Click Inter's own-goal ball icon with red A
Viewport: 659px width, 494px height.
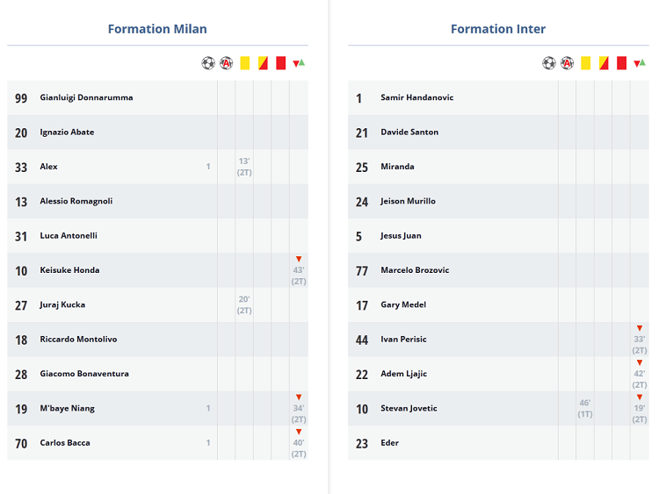(x=568, y=63)
